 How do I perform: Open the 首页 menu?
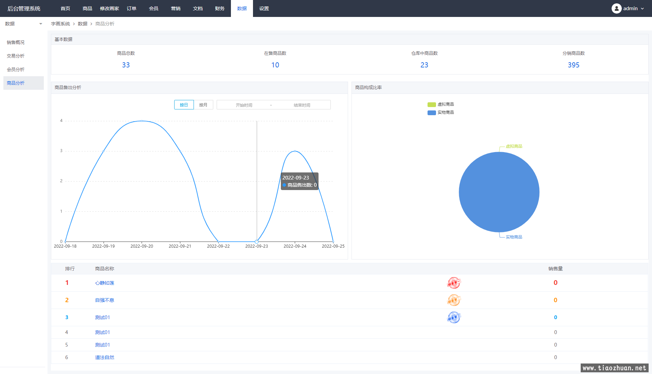(65, 8)
